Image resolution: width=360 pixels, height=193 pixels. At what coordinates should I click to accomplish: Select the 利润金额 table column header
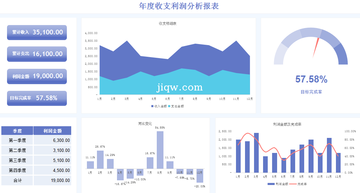coord(52,131)
